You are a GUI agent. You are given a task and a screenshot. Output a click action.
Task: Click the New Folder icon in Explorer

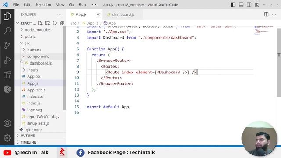(x=47, y=23)
